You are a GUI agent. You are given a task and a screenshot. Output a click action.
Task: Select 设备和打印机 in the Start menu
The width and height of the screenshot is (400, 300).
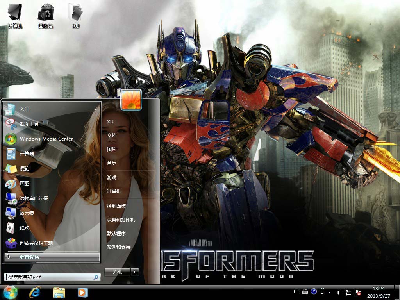(121, 220)
